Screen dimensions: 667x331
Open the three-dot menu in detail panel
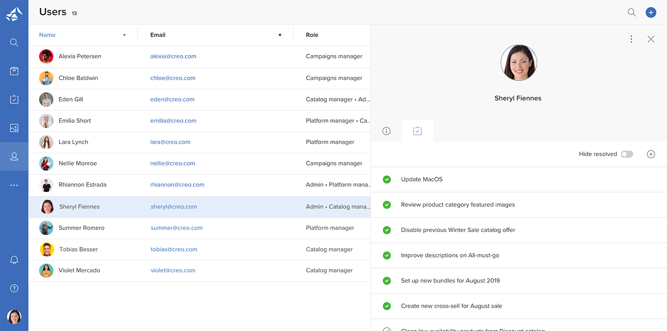[631, 39]
